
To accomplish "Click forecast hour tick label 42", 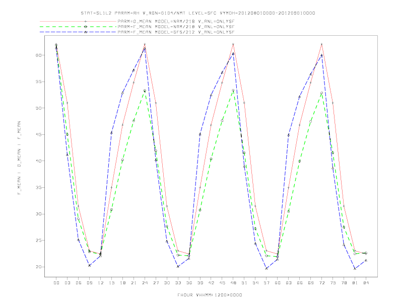I will click(x=211, y=283).
